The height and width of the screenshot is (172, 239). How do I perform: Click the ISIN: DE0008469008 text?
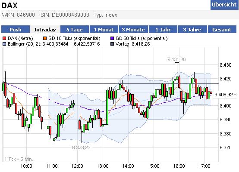tap(64, 15)
